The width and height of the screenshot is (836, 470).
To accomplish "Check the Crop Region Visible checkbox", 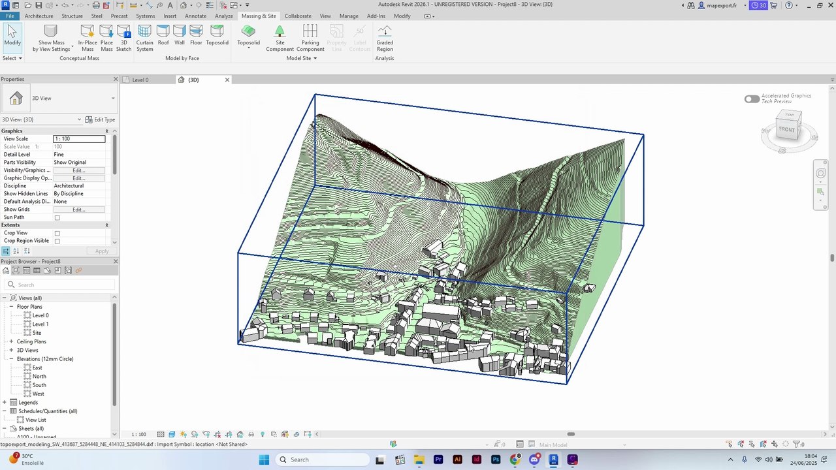I will pyautogui.click(x=57, y=241).
